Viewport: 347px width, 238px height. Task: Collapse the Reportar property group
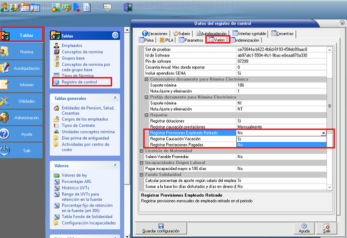(147, 114)
